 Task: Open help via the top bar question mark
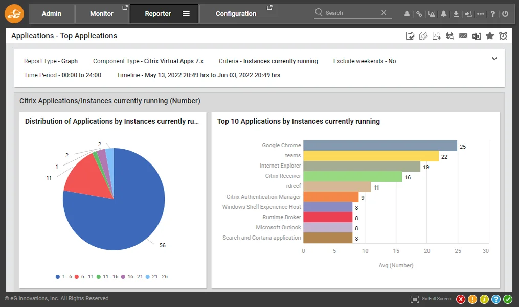point(493,14)
